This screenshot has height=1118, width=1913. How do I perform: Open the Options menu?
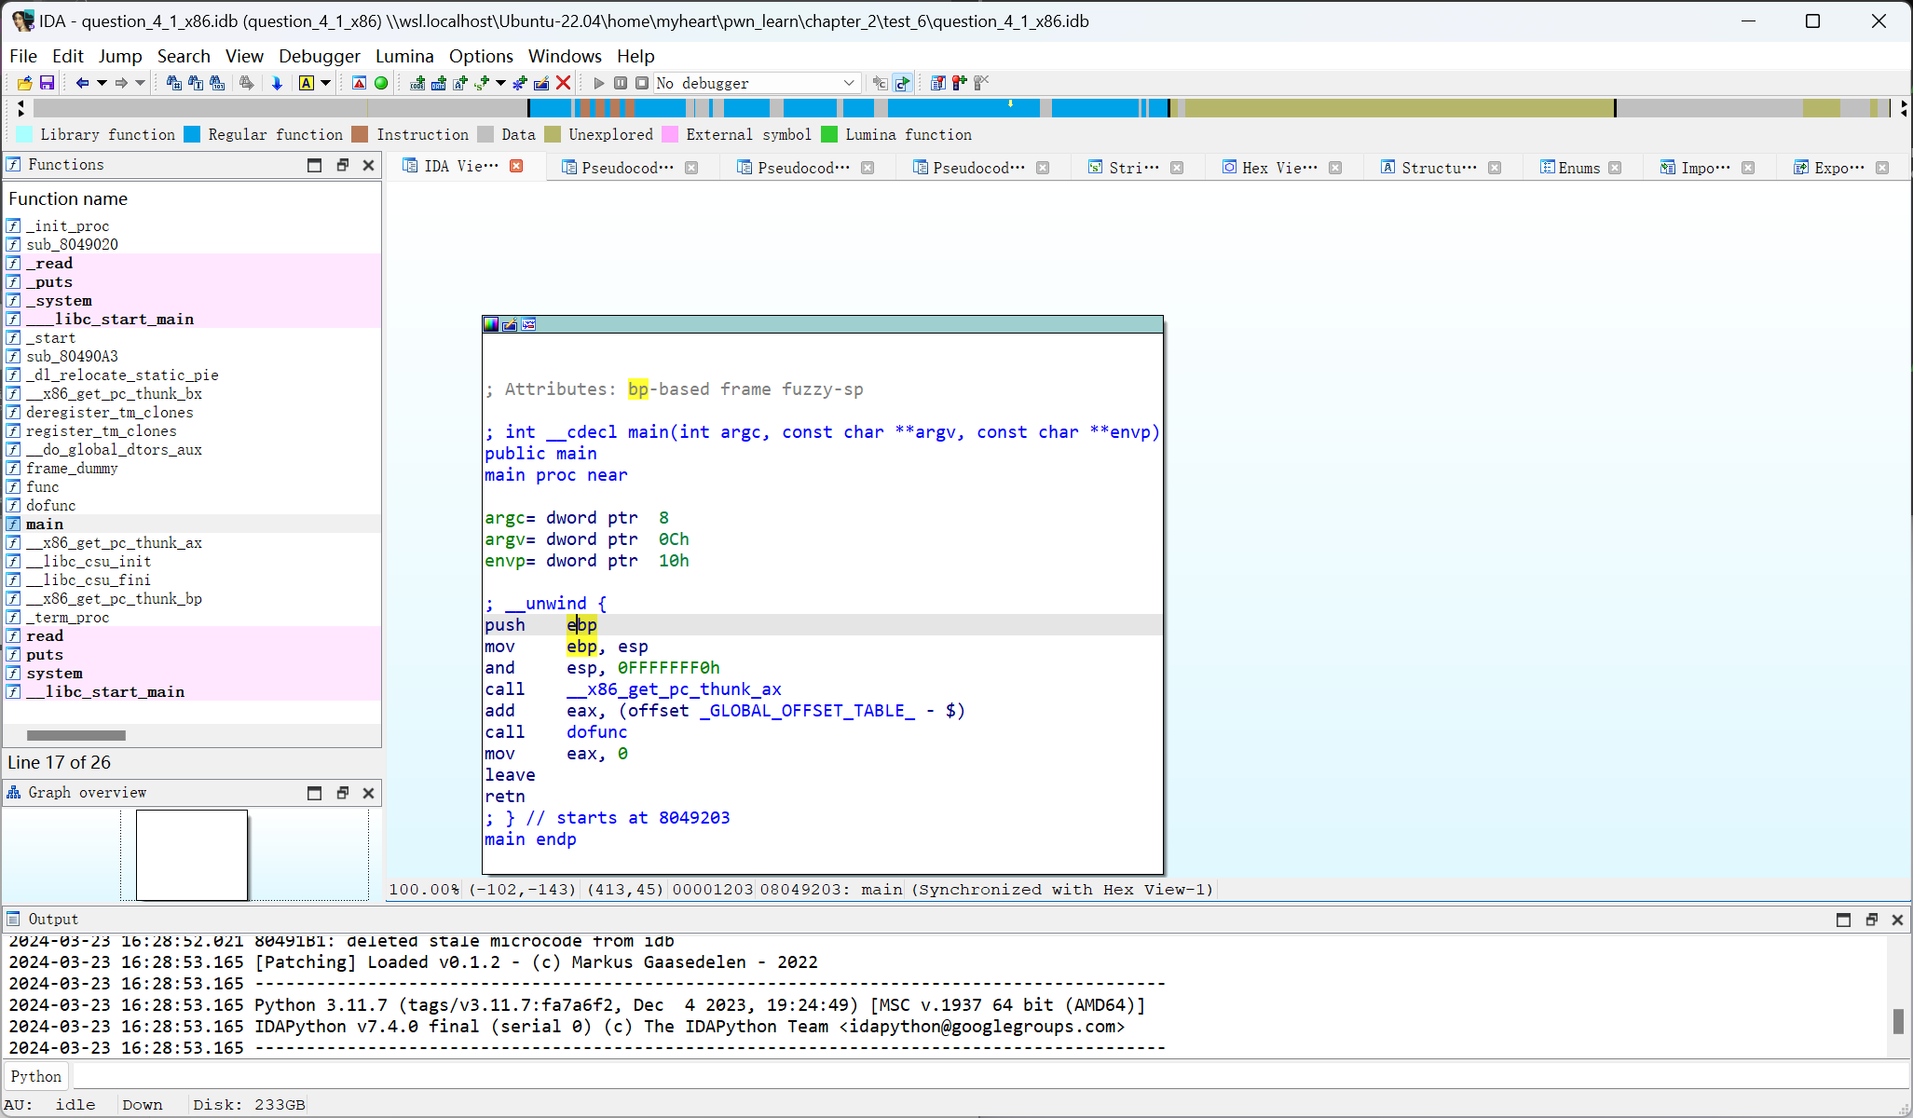pos(481,56)
